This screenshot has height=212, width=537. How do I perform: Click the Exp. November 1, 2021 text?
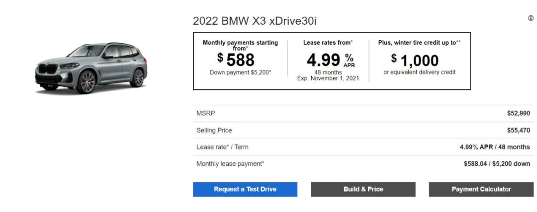(328, 78)
